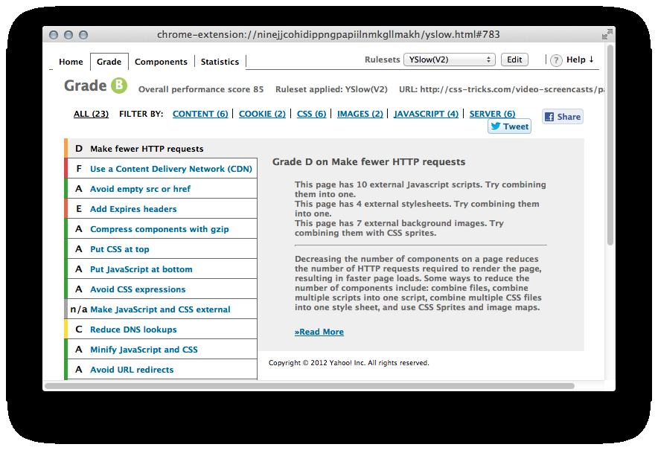Click the Edit ruleset button

click(x=514, y=60)
